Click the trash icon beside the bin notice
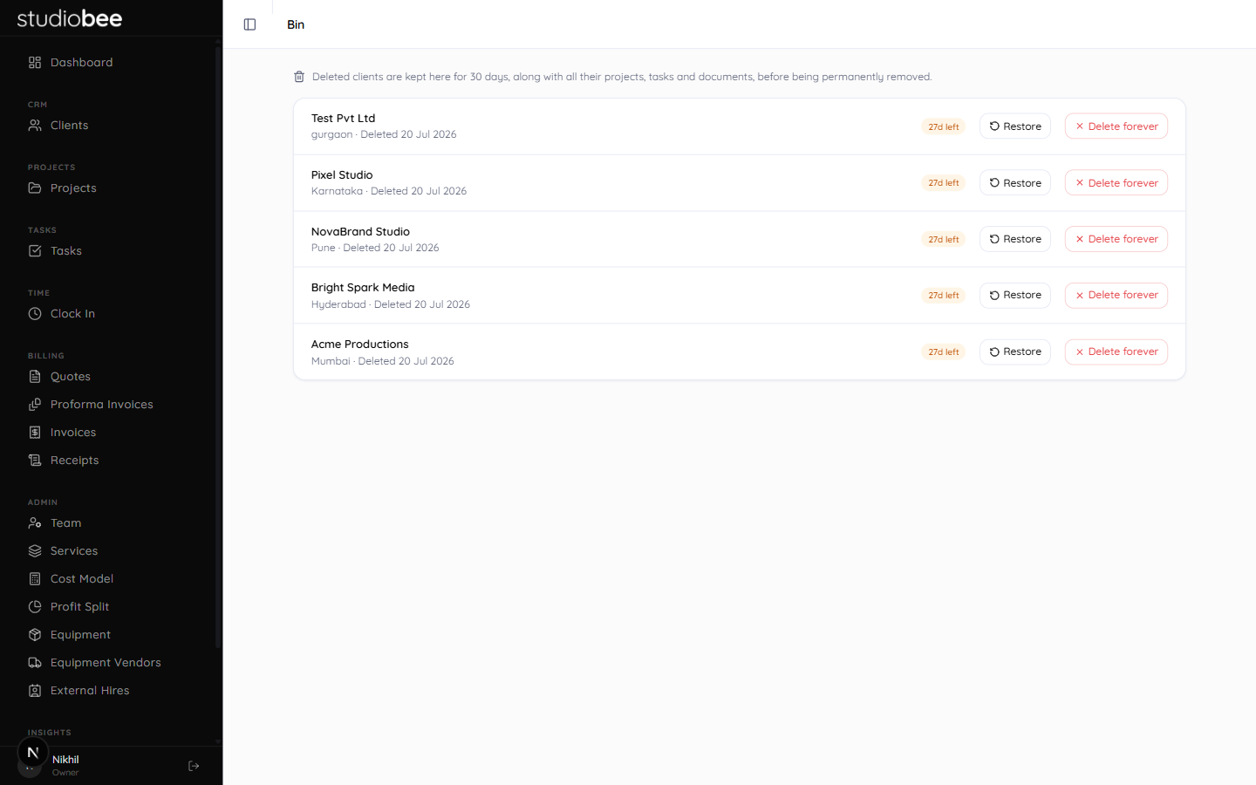 (299, 77)
